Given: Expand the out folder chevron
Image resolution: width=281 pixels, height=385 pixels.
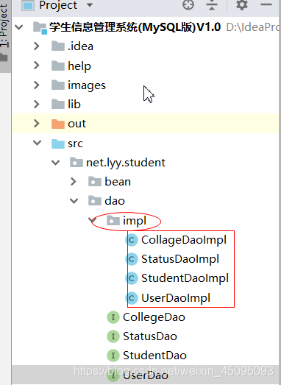Looking at the screenshot, I should 37,123.
